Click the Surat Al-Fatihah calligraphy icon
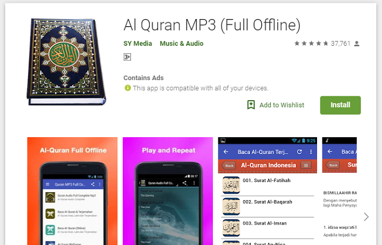Screen dimensions: 382x245 tap(231, 185)
